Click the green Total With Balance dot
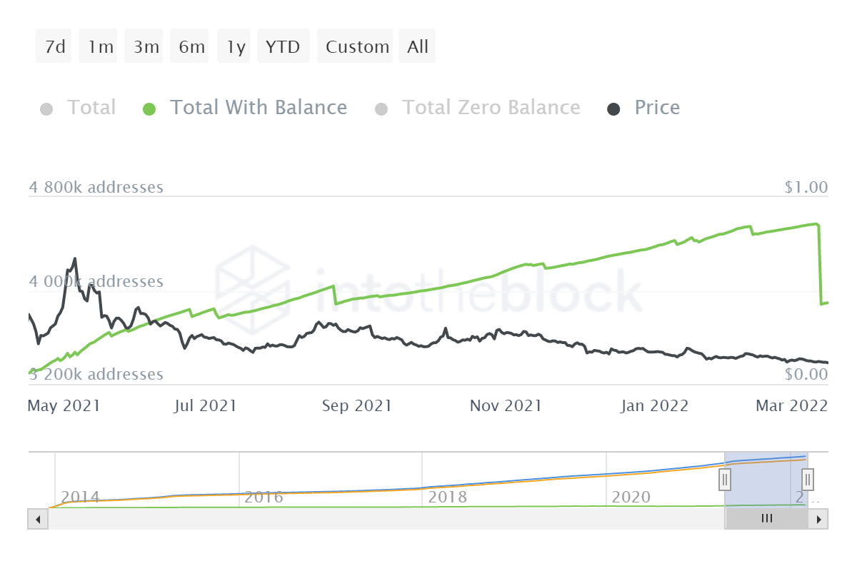Image resolution: width=857 pixels, height=571 pixels. tap(149, 109)
